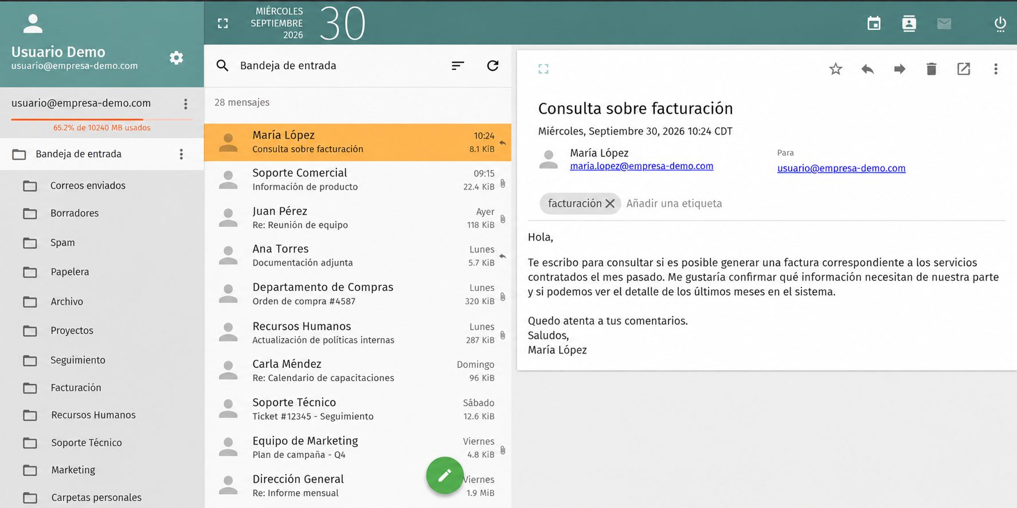Click the Juan Pérez attachment paperclip icon
Viewport: 1017px width, 508px height.
click(x=503, y=219)
